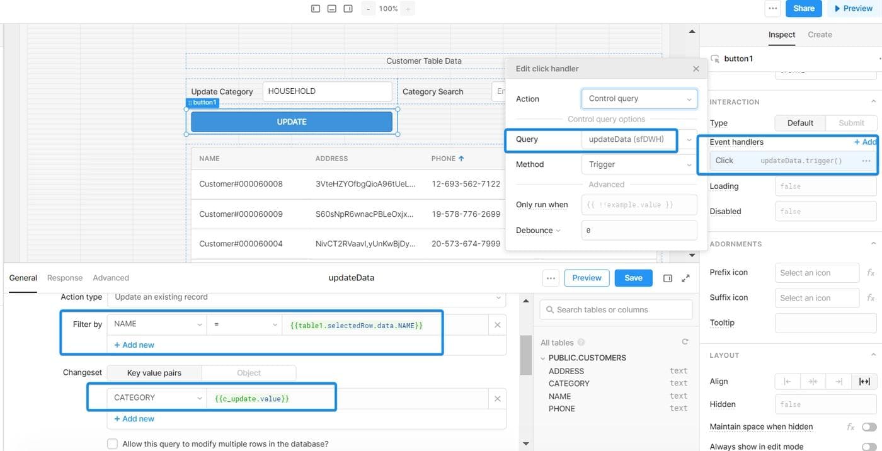Viewport: 882px width, 451px height.
Task: Collapse the PUBLIC.CUSTOMERS table tree
Action: tap(542, 358)
